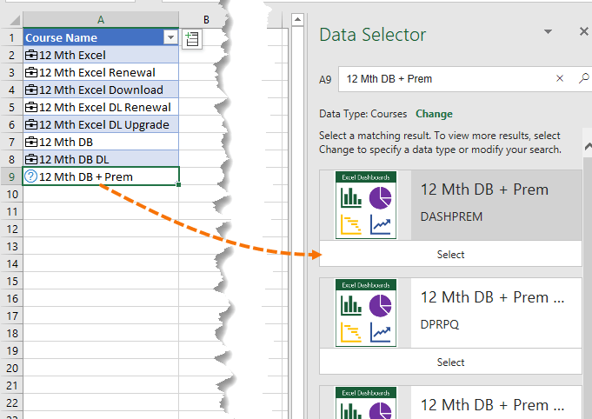Click the search magnifier in Data Selector

point(583,78)
